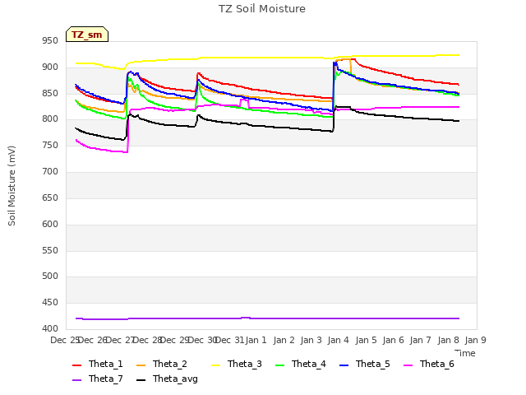The height and width of the screenshot is (395, 526).
Task: Click the Theta_7 legend entry
Action: (x=98, y=379)
